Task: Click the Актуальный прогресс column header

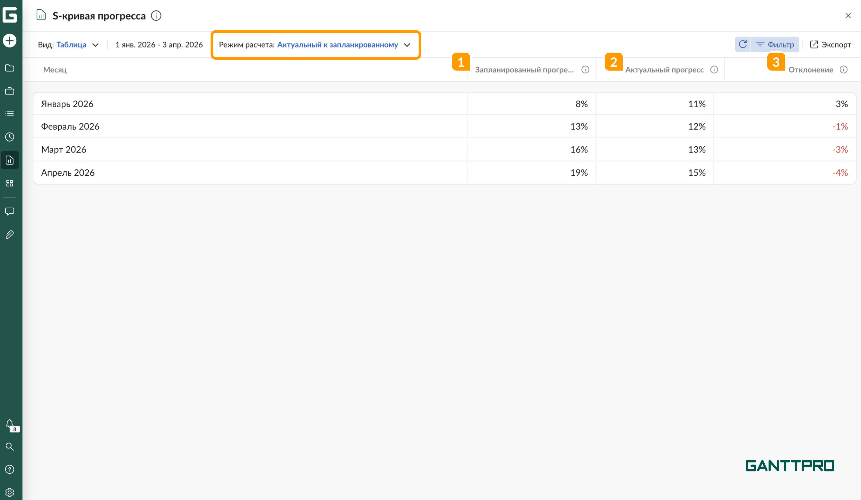Action: point(664,70)
